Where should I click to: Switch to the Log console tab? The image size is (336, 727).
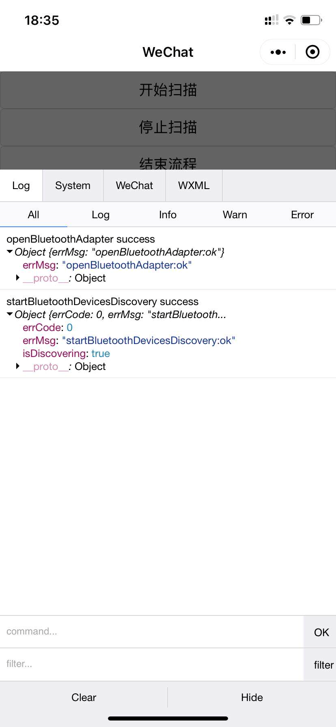click(21, 185)
